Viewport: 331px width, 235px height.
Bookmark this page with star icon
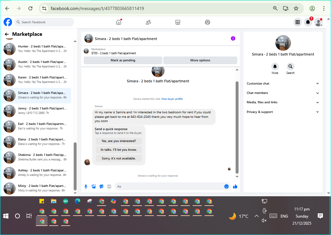[296, 8]
